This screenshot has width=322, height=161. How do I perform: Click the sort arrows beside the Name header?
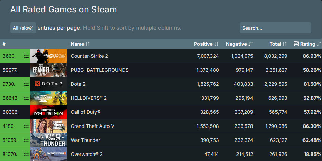tap(88, 44)
